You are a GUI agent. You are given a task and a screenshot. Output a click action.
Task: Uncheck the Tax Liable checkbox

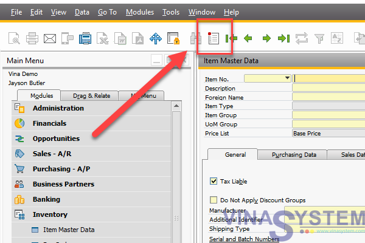pyautogui.click(x=214, y=181)
